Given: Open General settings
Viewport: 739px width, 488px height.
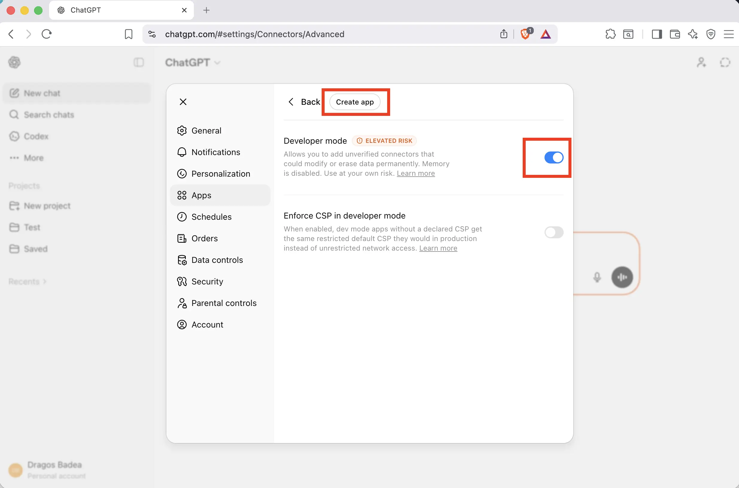Looking at the screenshot, I should pos(206,131).
